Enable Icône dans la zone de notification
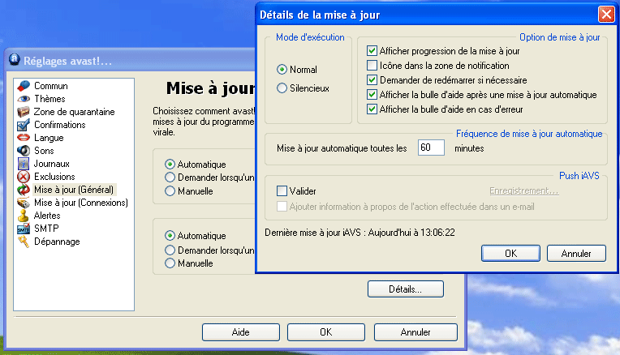Viewport: 620px width, 355px height. [x=372, y=65]
